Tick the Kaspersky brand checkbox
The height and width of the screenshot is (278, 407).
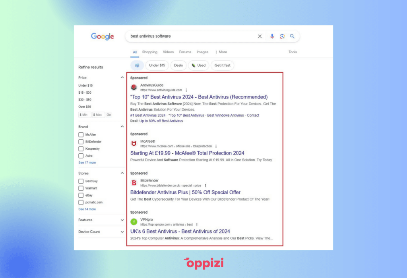[x=81, y=149]
